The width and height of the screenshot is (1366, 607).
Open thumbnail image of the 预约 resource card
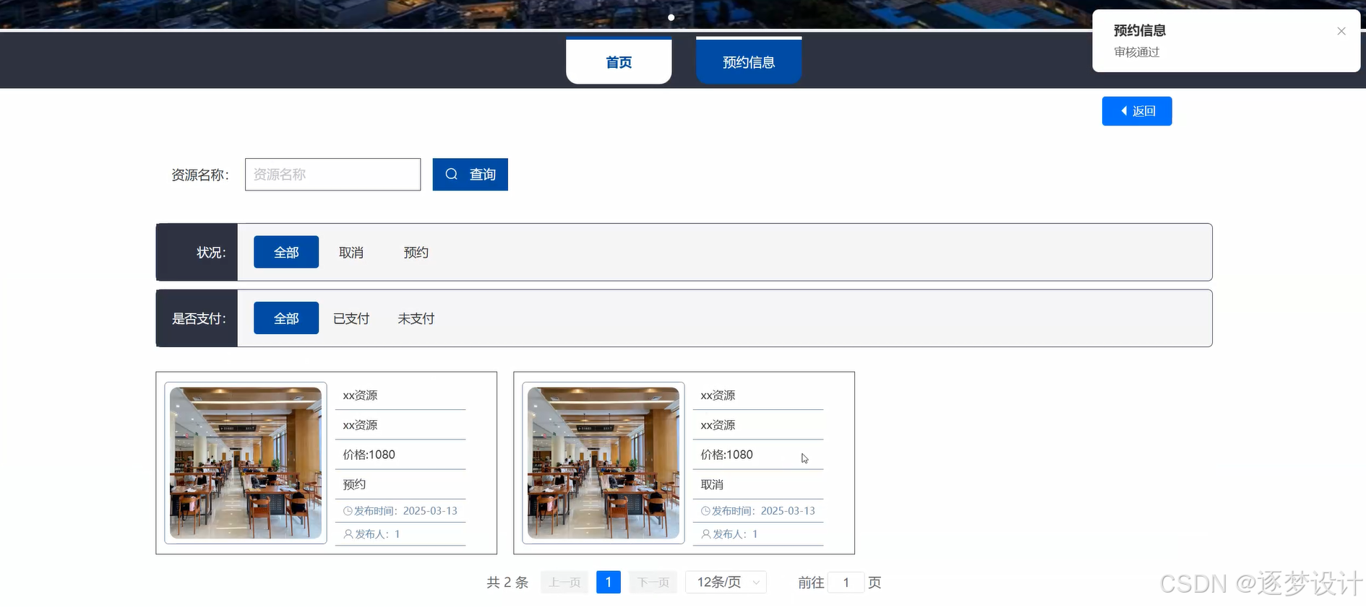pos(246,463)
